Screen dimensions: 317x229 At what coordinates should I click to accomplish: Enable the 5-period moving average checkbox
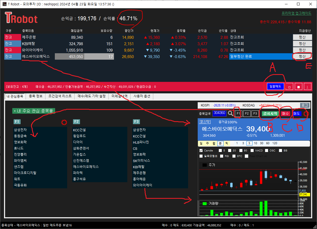click(x=220, y=151)
